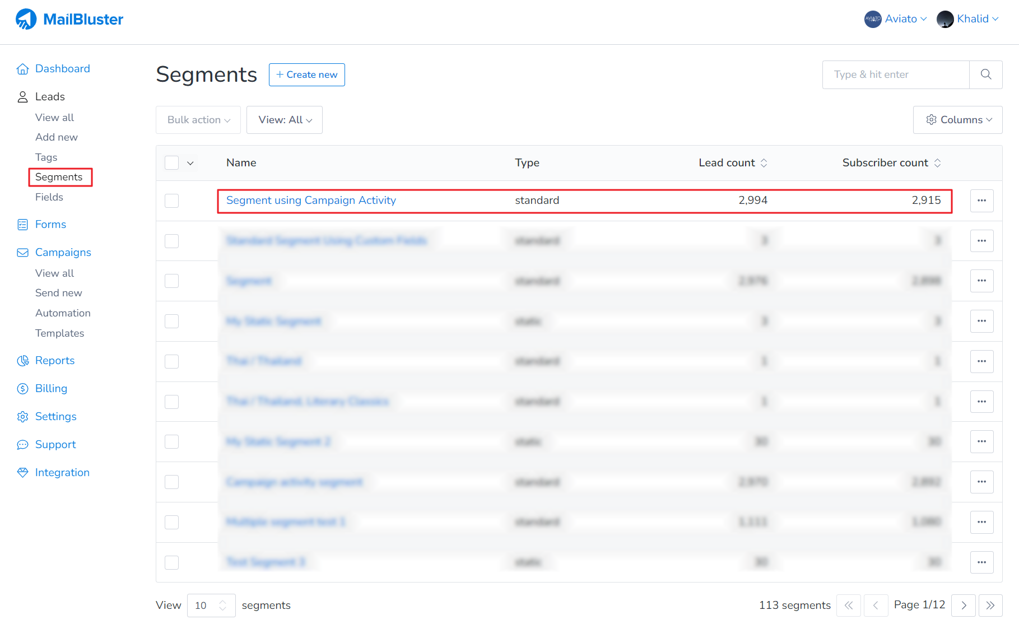Jump to last page double arrow

(x=990, y=606)
